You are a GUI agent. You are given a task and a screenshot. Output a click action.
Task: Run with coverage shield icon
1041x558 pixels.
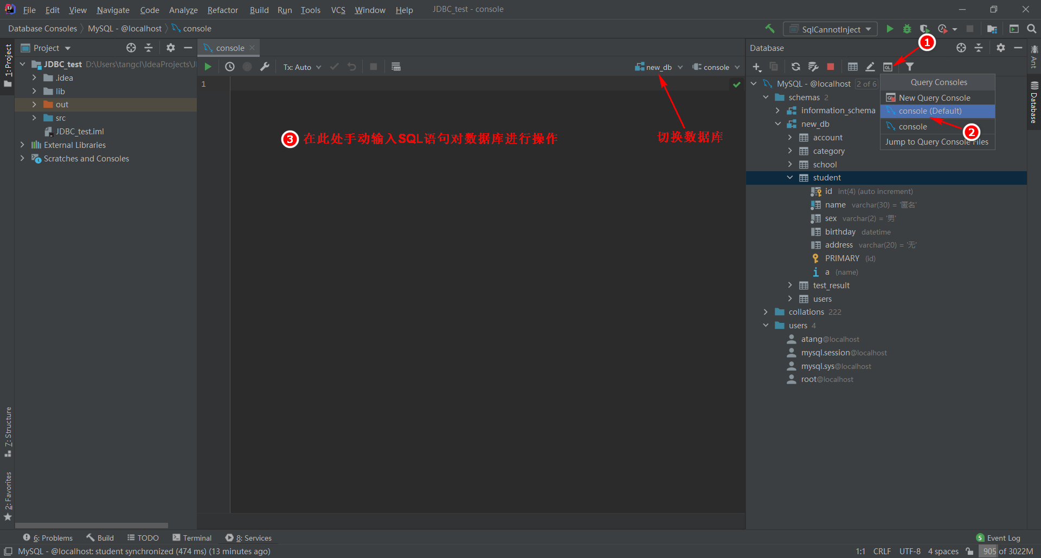click(924, 29)
